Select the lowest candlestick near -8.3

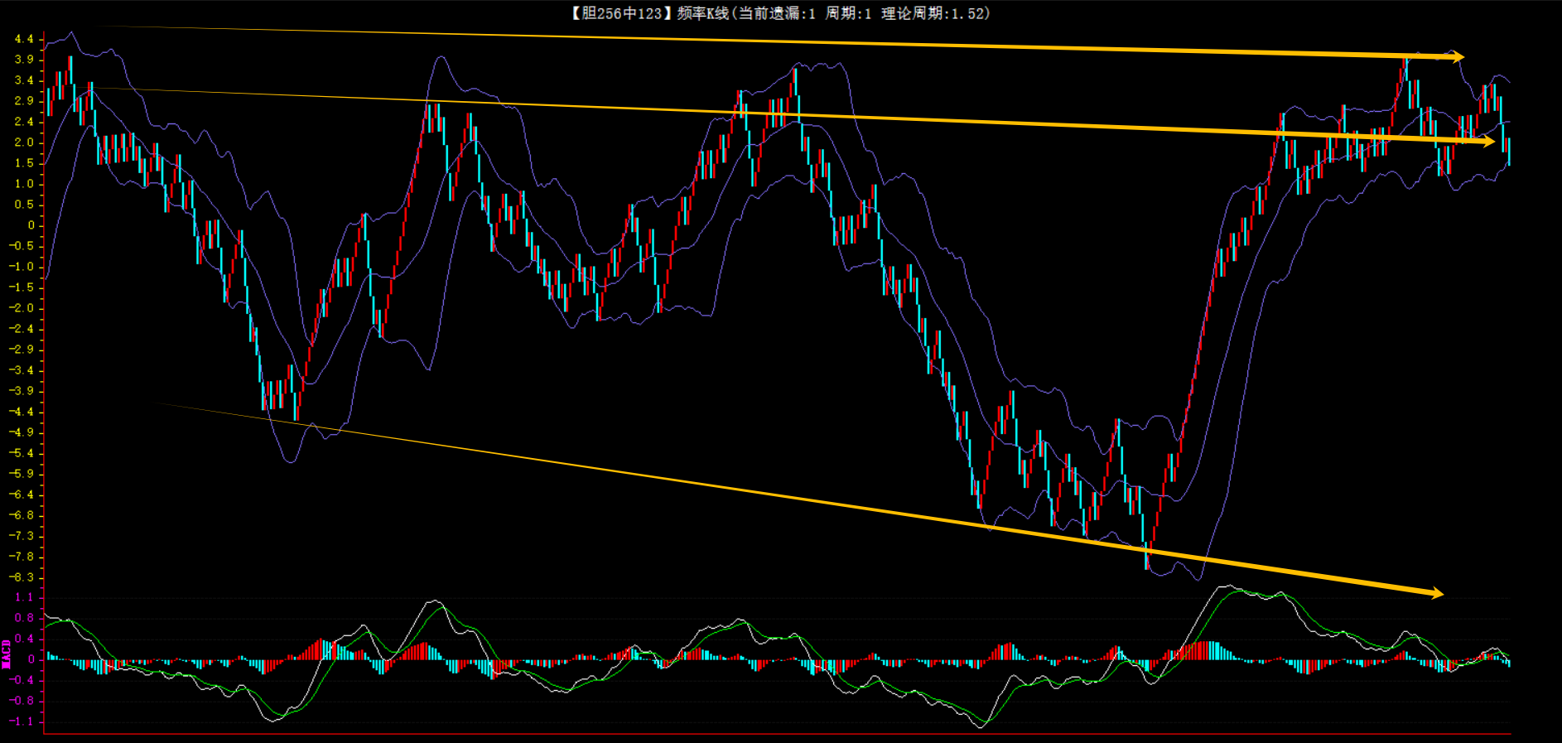pyautogui.click(x=1147, y=555)
